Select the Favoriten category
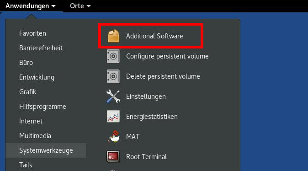 click(x=32, y=33)
